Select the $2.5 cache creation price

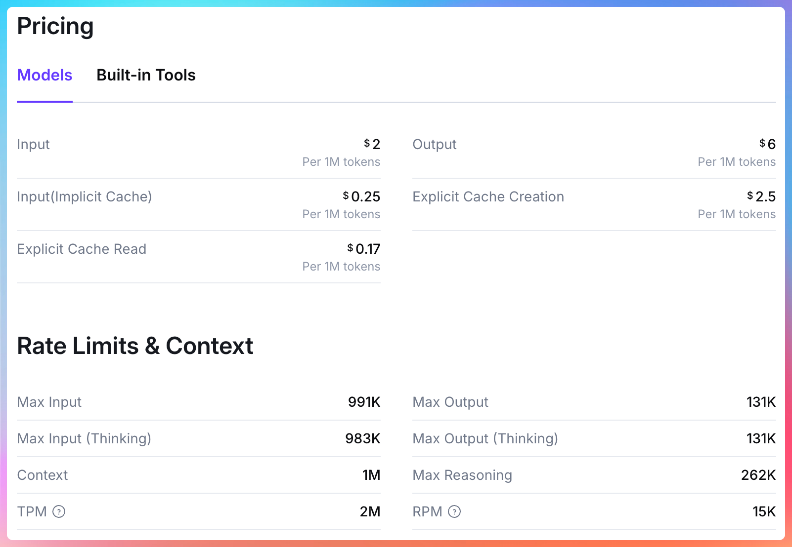761,196
